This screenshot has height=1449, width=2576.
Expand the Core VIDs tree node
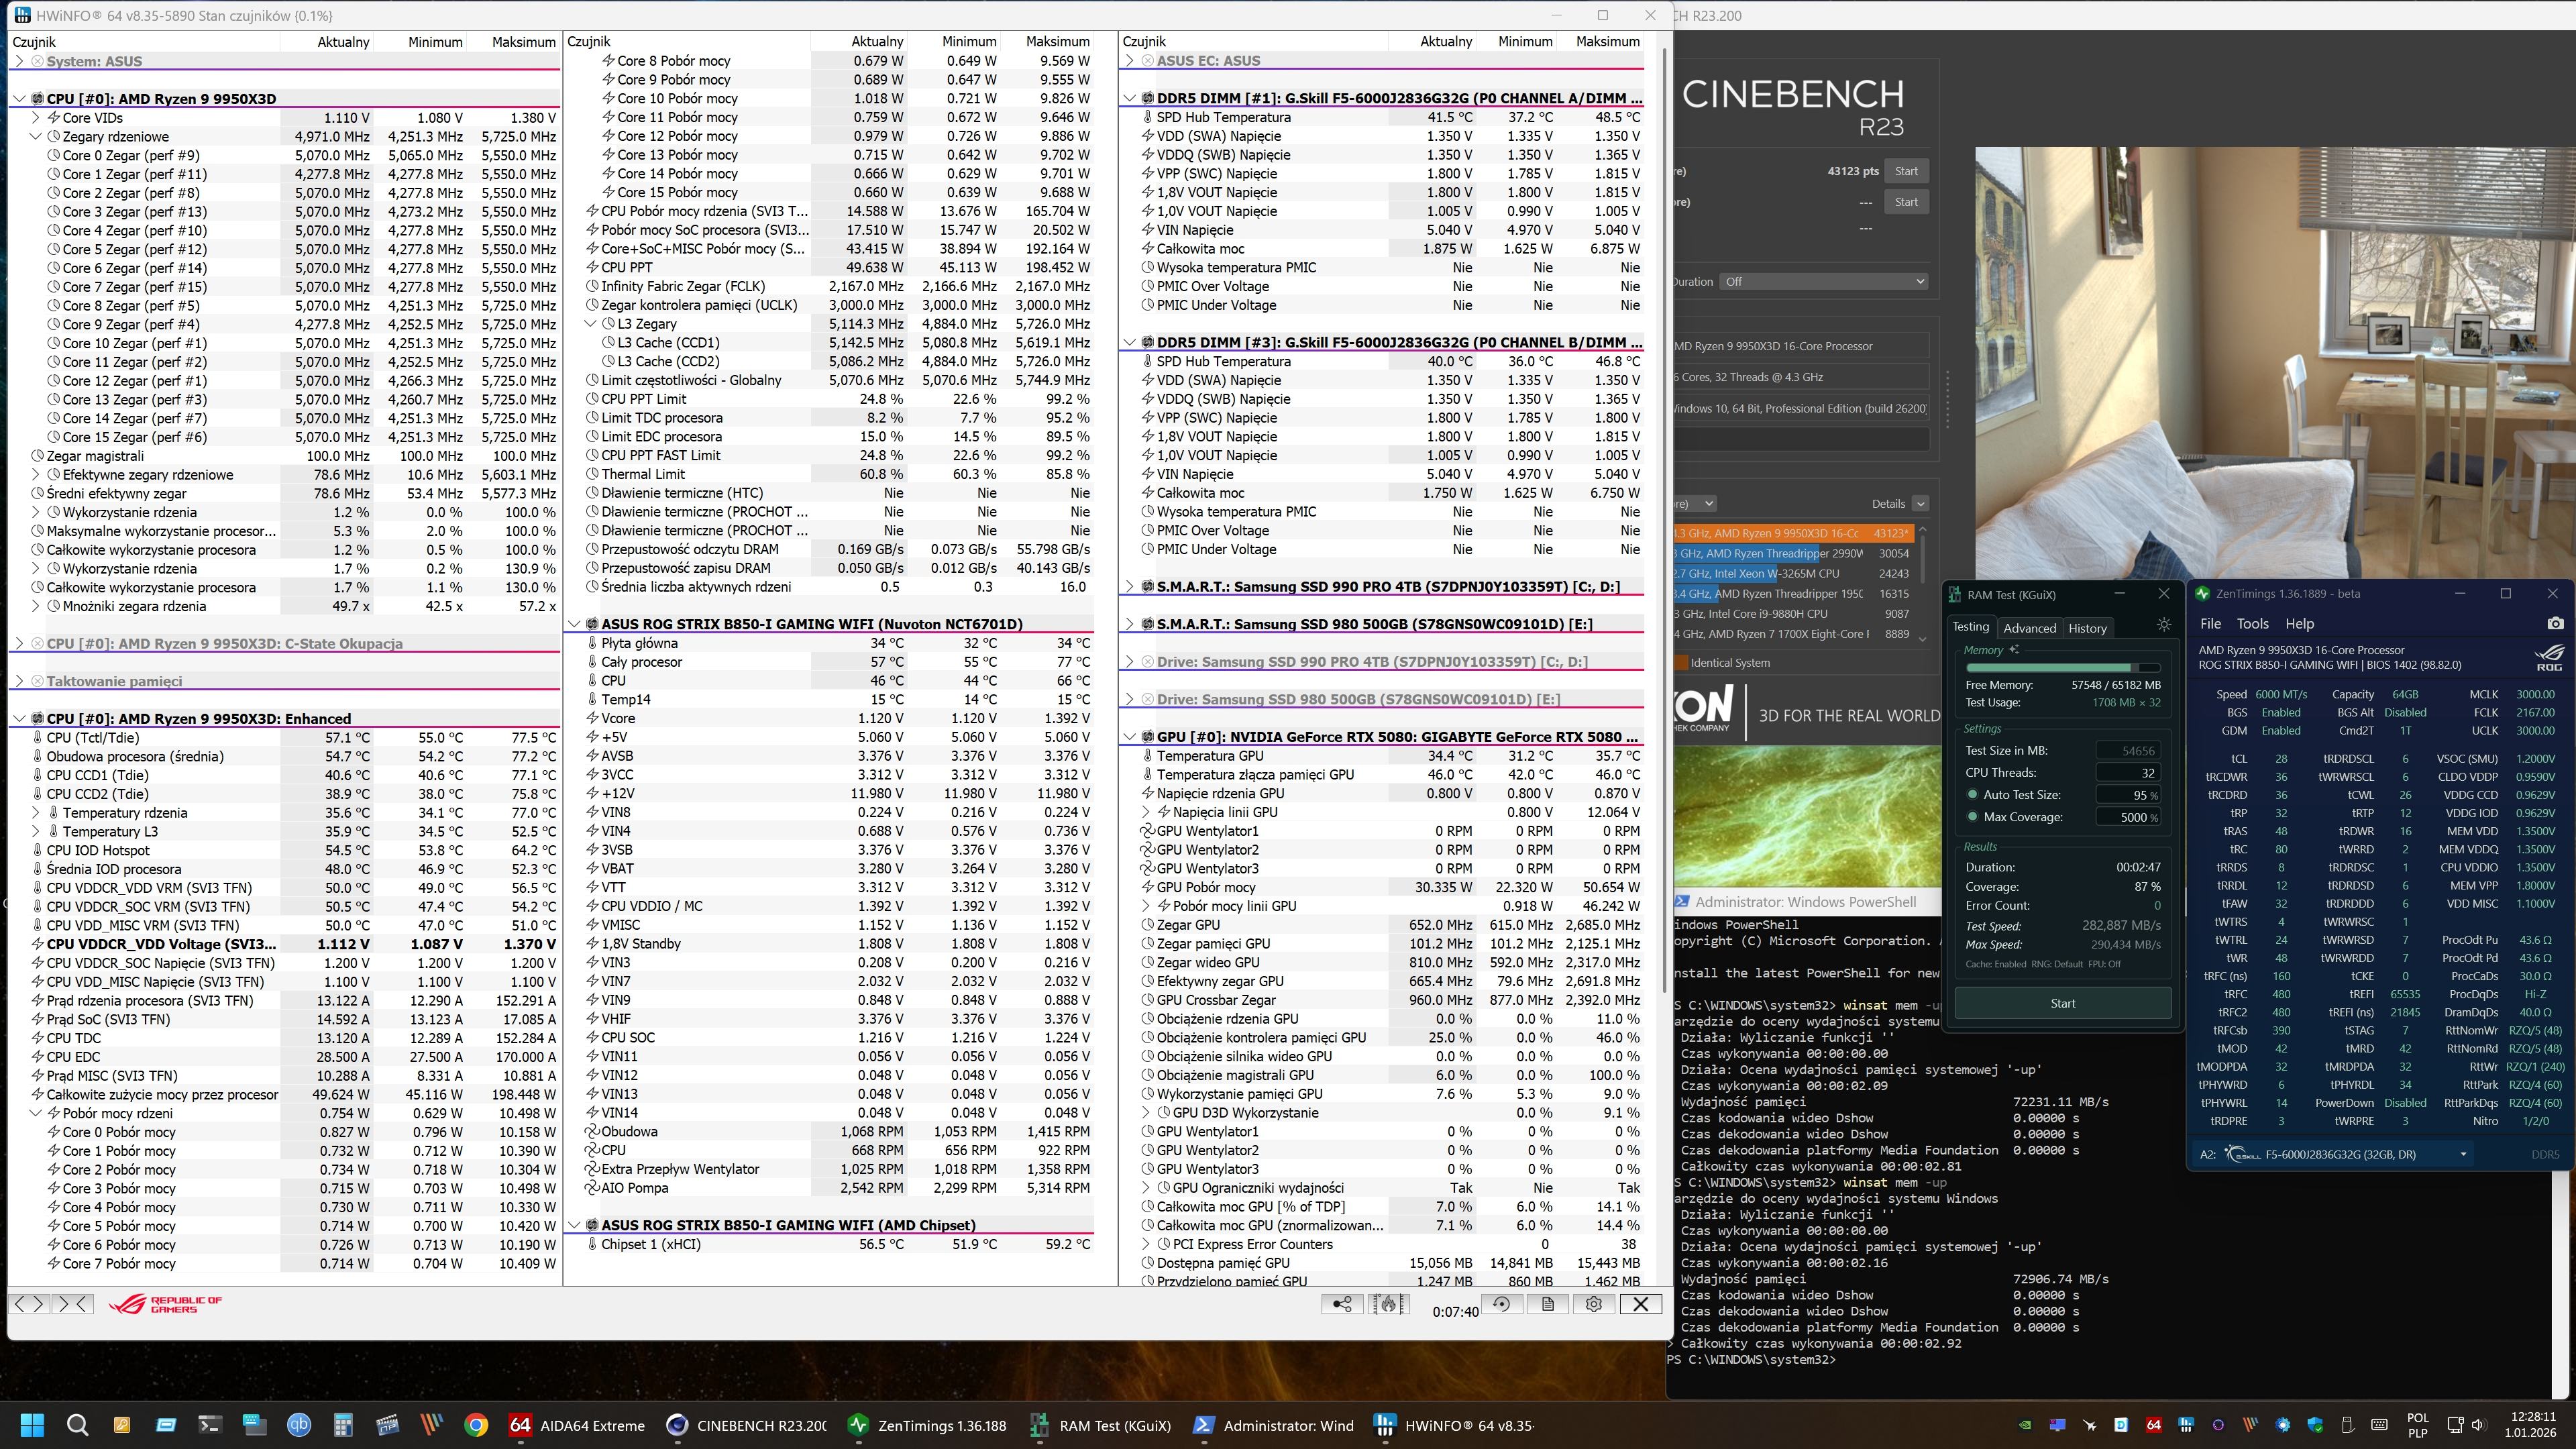point(36,118)
